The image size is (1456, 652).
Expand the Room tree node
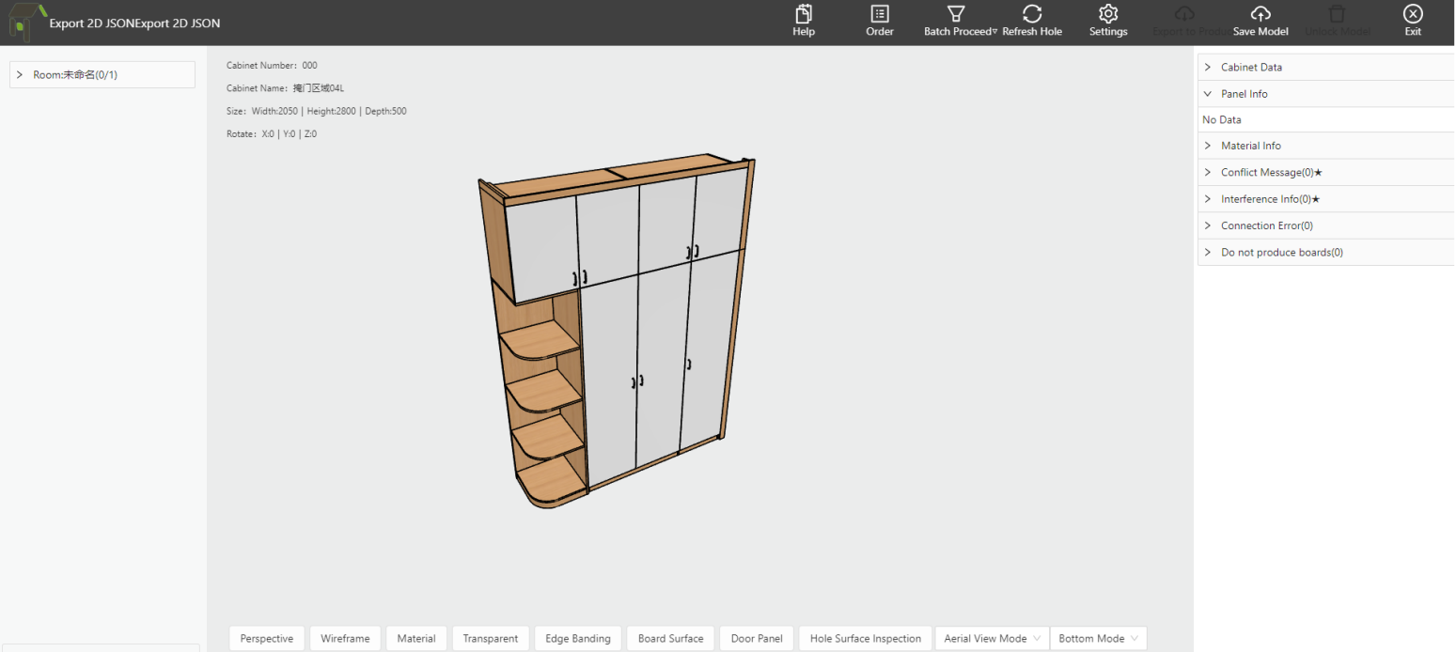click(x=20, y=75)
